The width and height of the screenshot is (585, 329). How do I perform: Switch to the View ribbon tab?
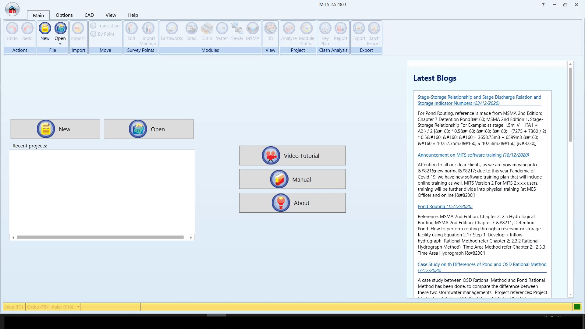coord(111,15)
